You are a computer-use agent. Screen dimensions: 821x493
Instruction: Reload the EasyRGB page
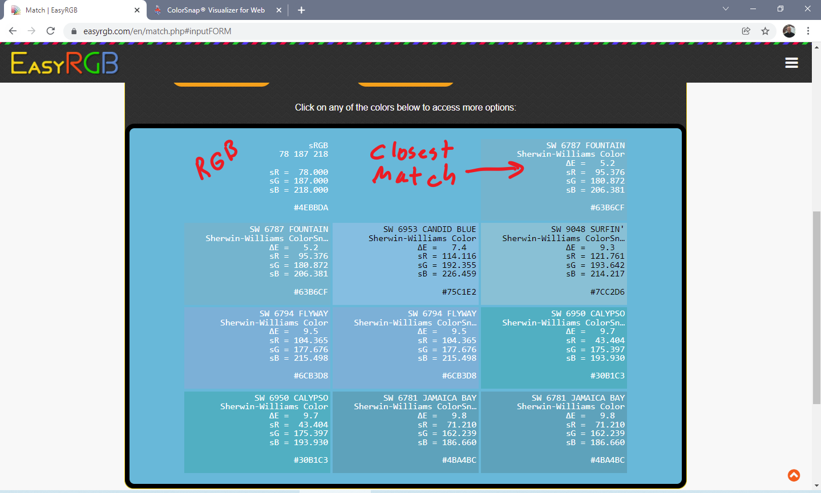pos(50,31)
